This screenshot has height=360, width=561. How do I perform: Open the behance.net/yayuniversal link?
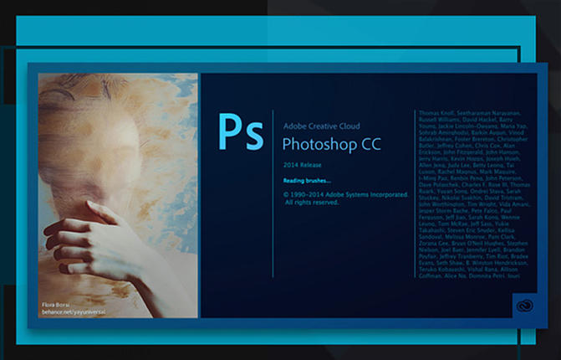tap(76, 311)
